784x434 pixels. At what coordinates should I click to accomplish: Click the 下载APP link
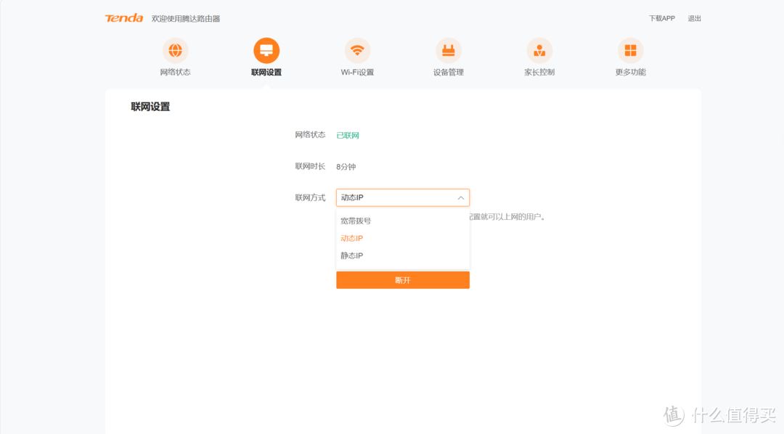(x=661, y=18)
